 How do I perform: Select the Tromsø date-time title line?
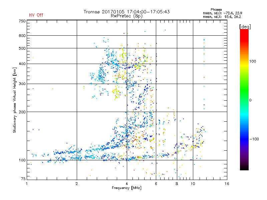[126, 12]
